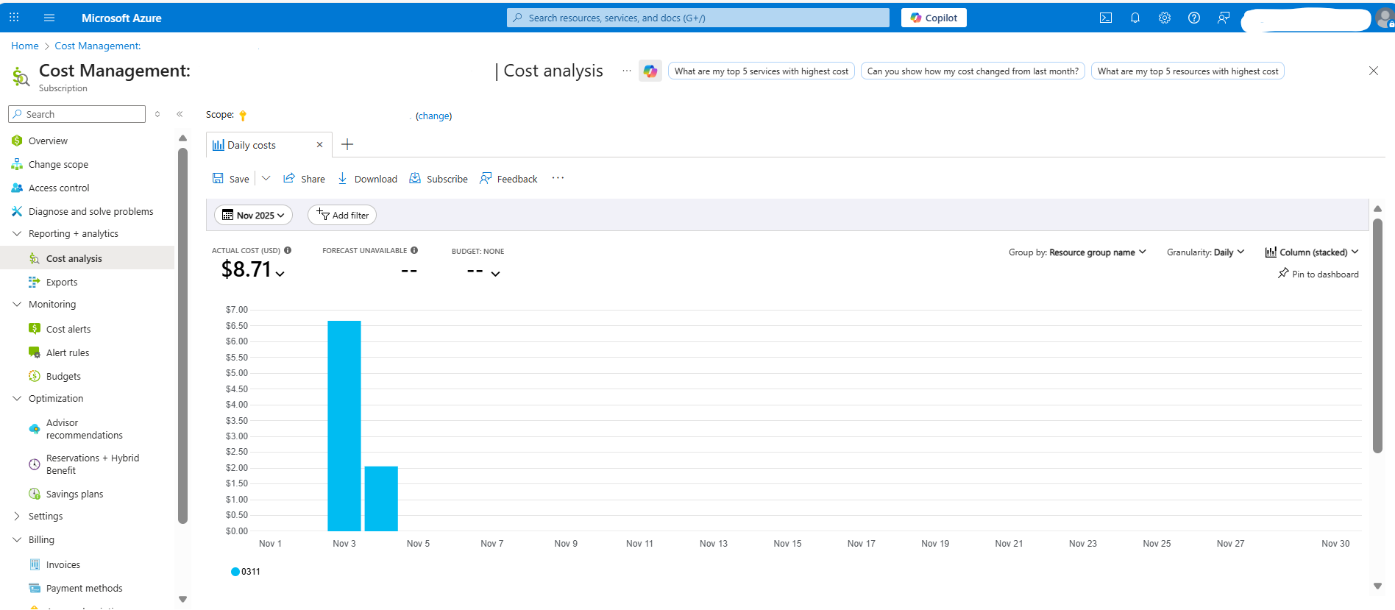Click Add filter button
The height and width of the screenshot is (610, 1395).
342,215
